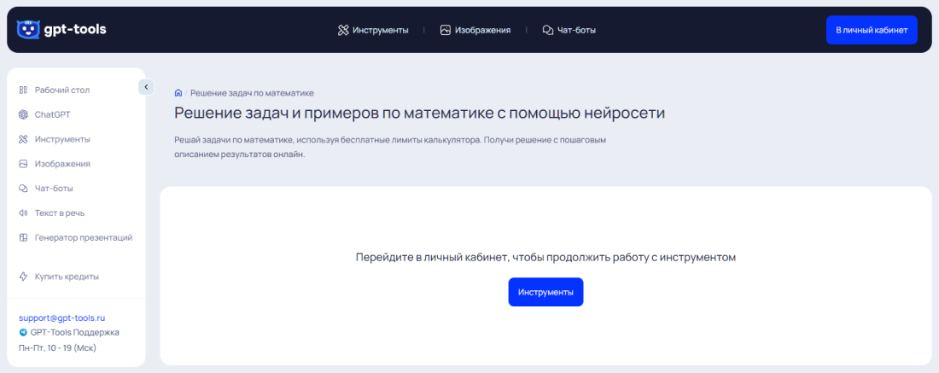Click the blue Инструменты button in the center
Image resolution: width=939 pixels, height=373 pixels.
coord(545,292)
